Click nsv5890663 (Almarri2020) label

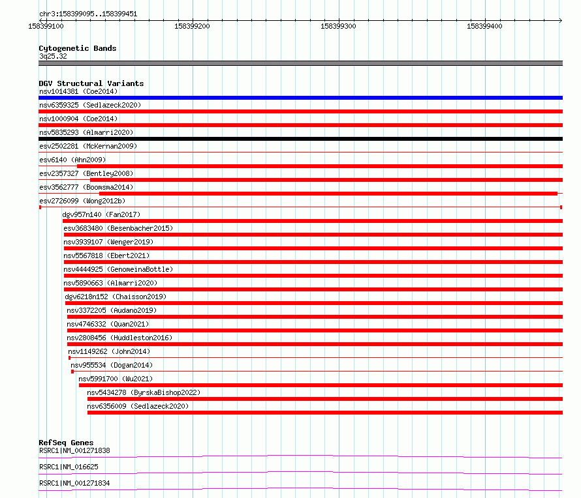(x=110, y=283)
